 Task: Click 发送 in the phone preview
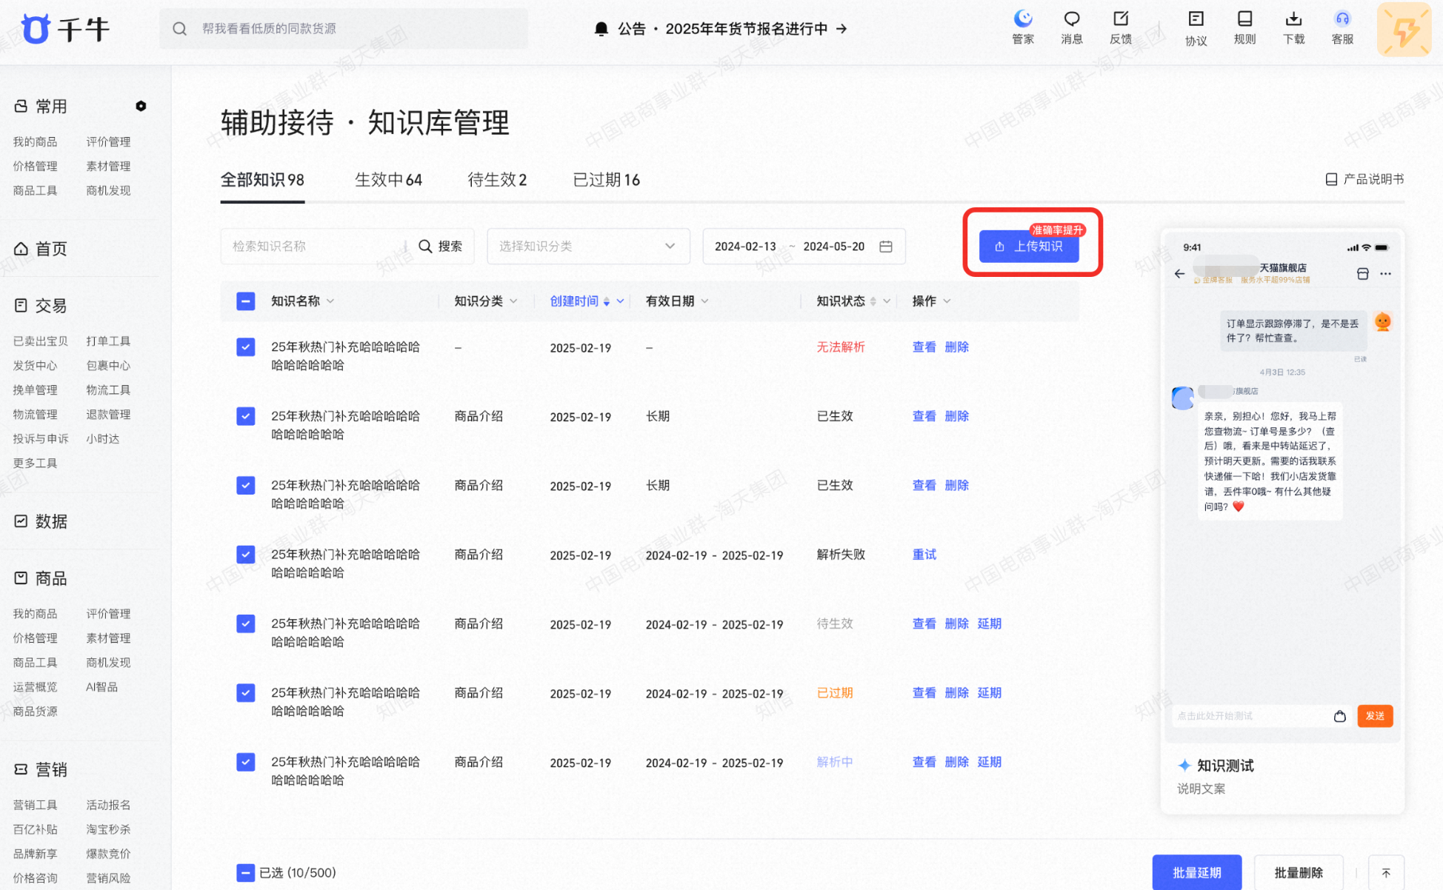pos(1375,716)
